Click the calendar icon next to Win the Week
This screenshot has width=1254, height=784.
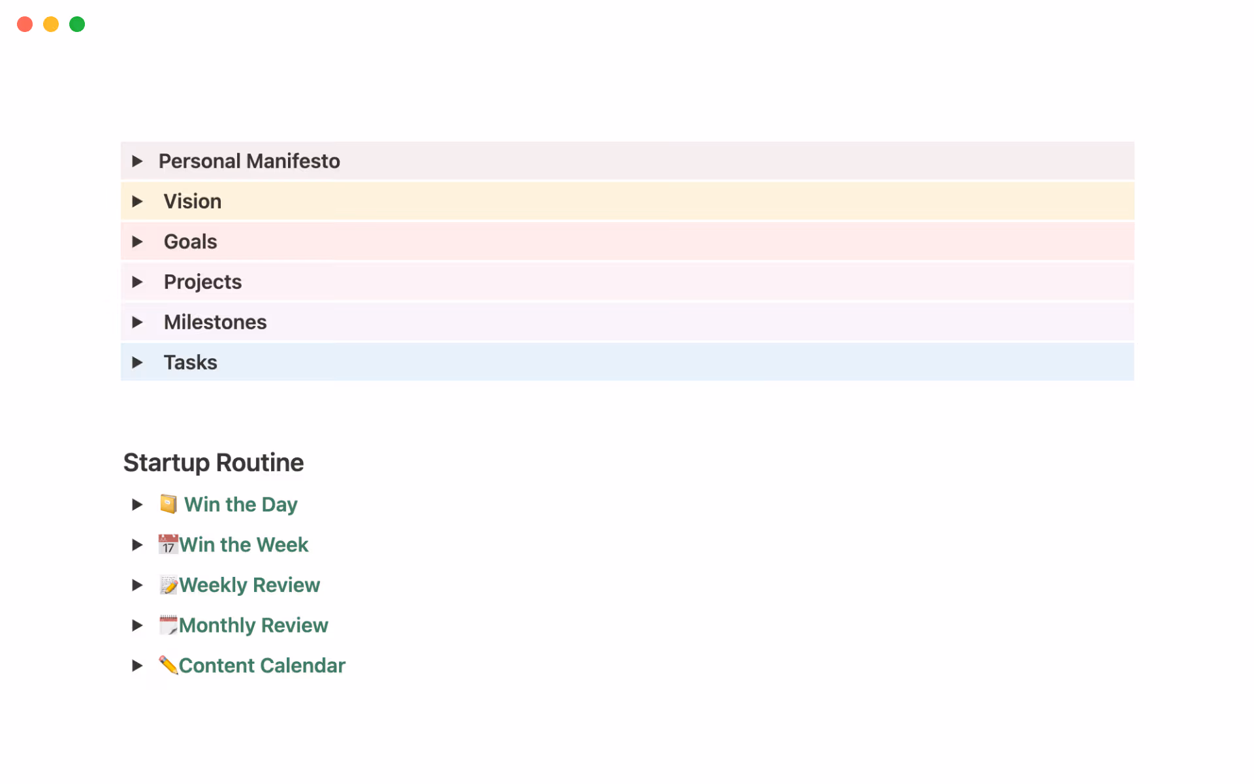pos(169,544)
